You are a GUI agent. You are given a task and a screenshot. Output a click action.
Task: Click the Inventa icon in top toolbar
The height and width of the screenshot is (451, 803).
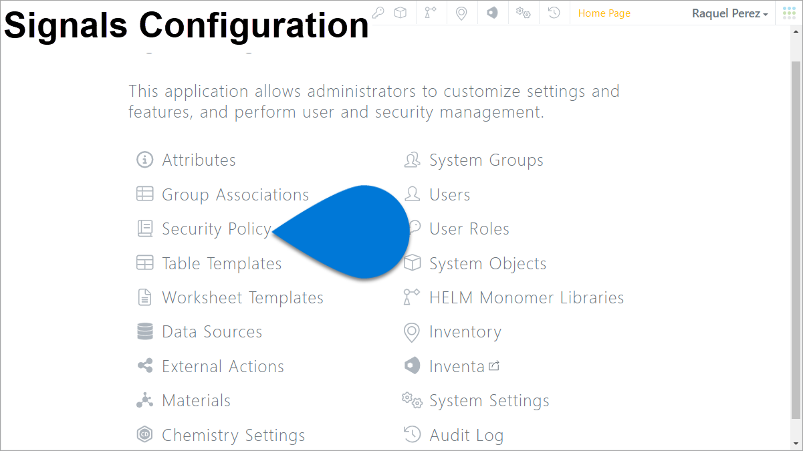click(x=492, y=13)
